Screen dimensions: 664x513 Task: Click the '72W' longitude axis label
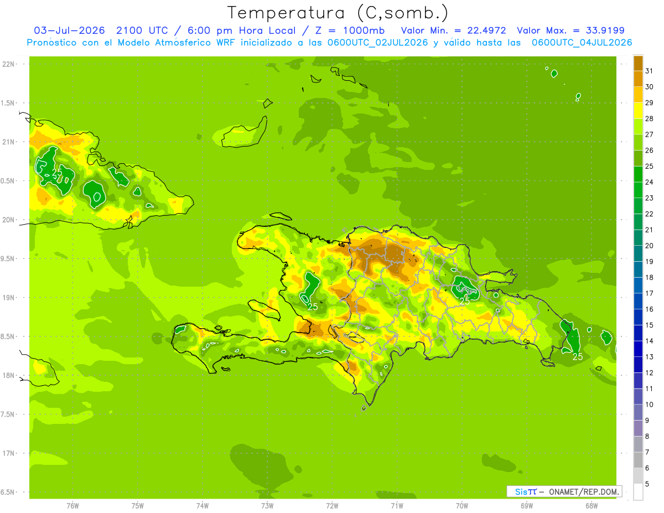tap(332, 505)
